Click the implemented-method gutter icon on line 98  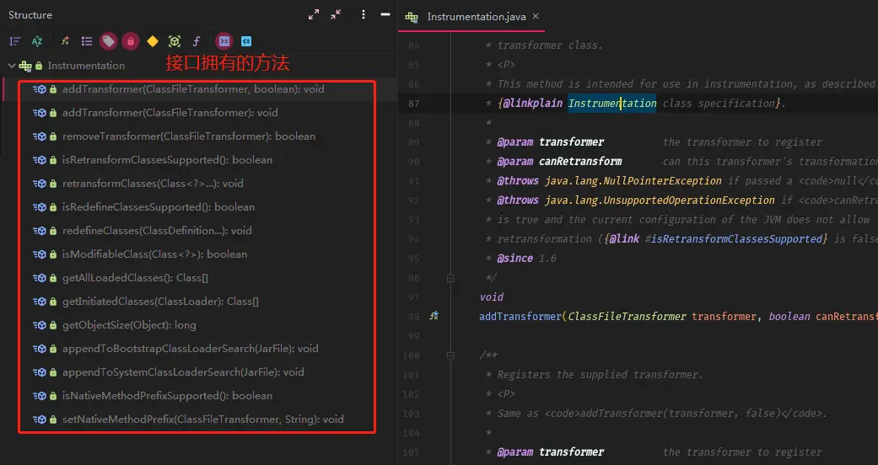[x=434, y=316]
